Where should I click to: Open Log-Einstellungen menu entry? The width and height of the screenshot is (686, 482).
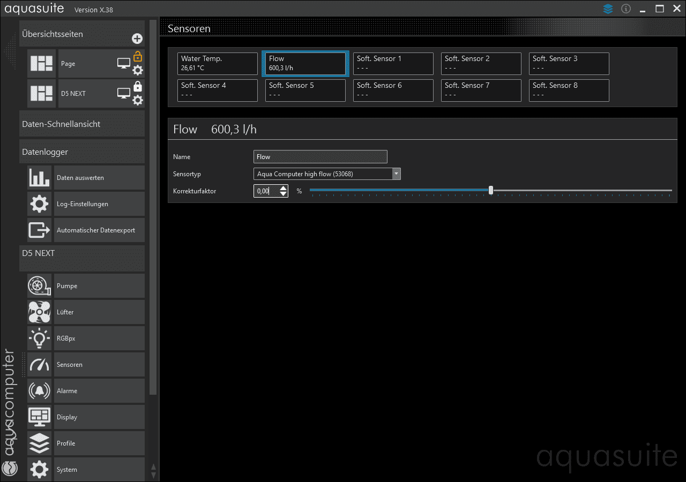[99, 204]
